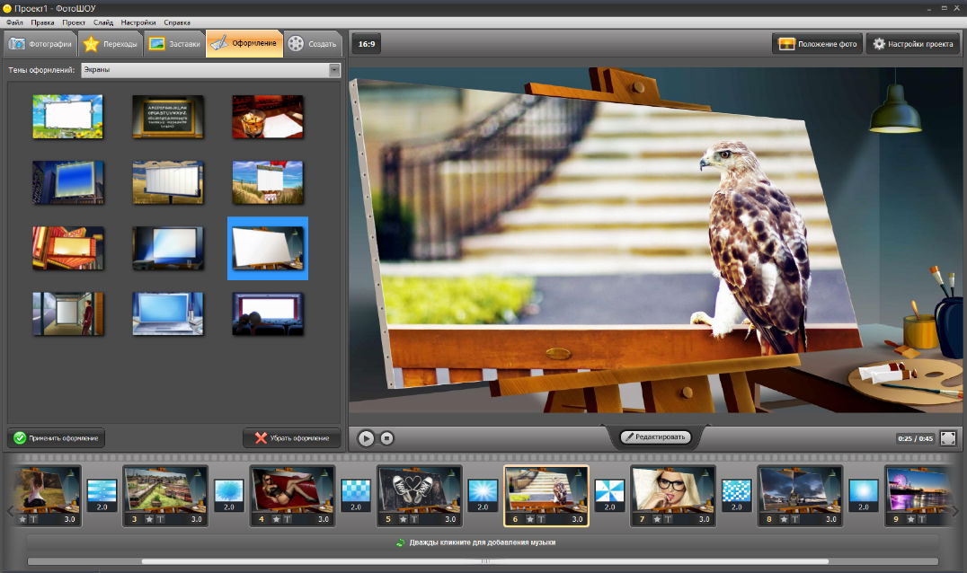
Task: Click text T icon on slide 5
Action: 413,519
